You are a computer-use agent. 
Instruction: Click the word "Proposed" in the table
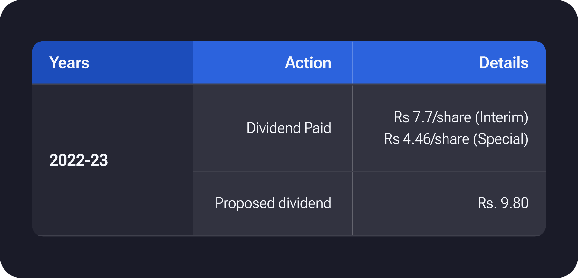pyautogui.click(x=245, y=203)
